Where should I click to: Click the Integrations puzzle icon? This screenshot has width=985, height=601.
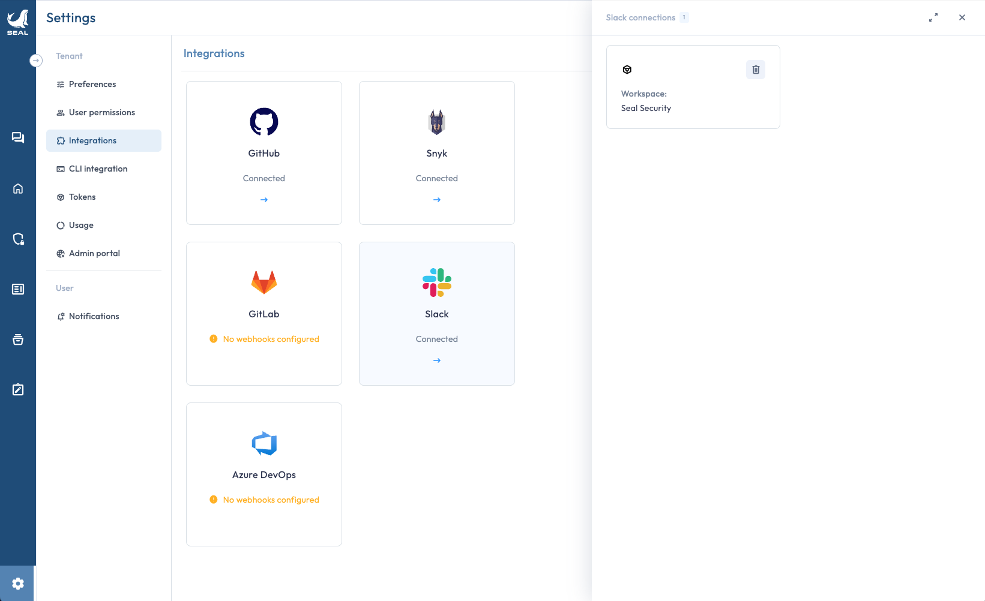click(61, 141)
